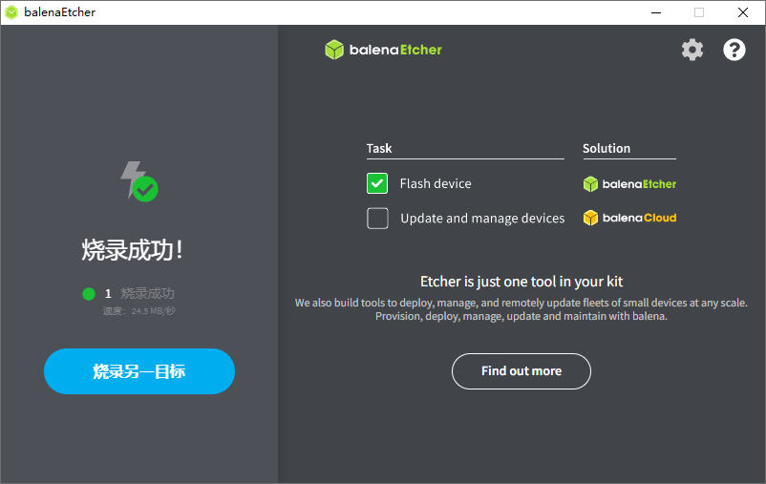
Task: Click the speed text 24.5 MB/秒
Action: (139, 311)
